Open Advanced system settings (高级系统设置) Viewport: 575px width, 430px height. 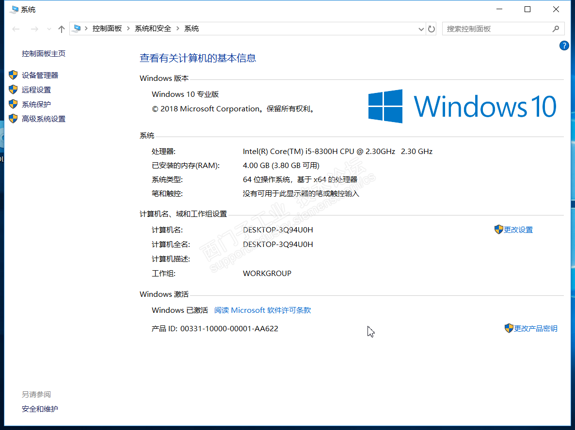coord(43,119)
